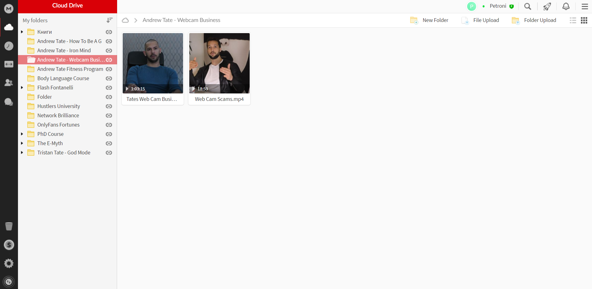Click the link icon beside Книги
Image resolution: width=592 pixels, height=289 pixels.
109,32
